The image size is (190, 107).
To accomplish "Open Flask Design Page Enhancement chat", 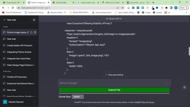I will point(19,65).
